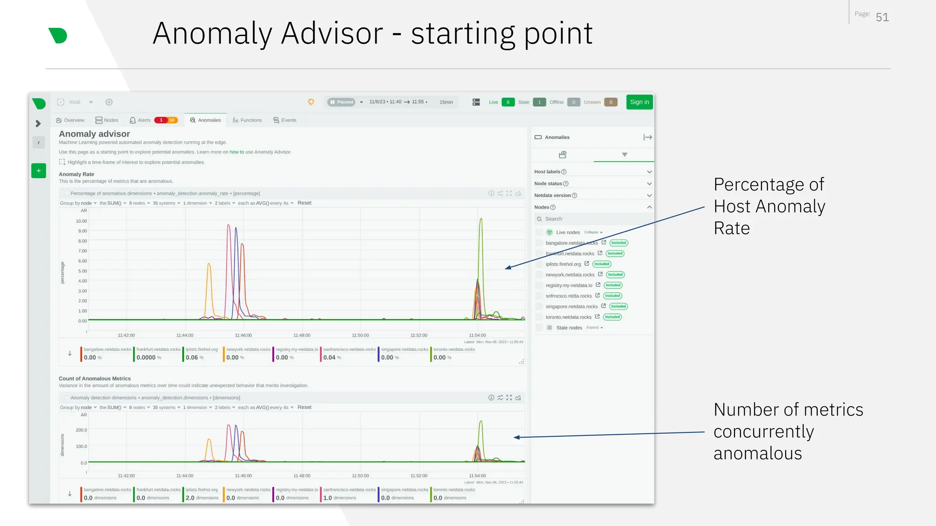Switch to the Nodes tab

pyautogui.click(x=107, y=121)
